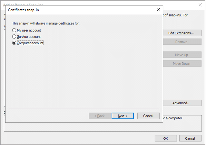
Task: Choose the Service account radio button
Action: click(14, 37)
